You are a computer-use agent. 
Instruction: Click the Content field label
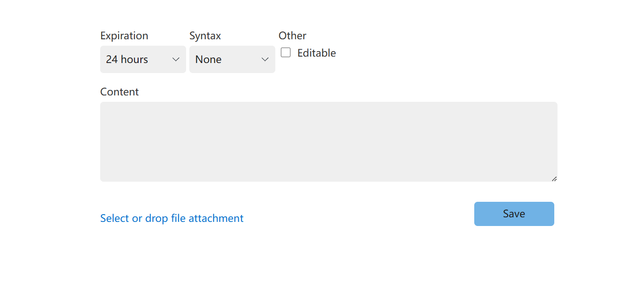pos(119,92)
